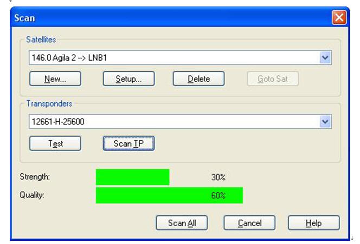Cancel the Scan dialog
The width and height of the screenshot is (360, 244).
coord(249,223)
